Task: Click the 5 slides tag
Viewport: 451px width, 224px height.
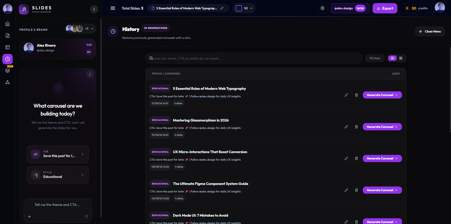Action: [178, 103]
